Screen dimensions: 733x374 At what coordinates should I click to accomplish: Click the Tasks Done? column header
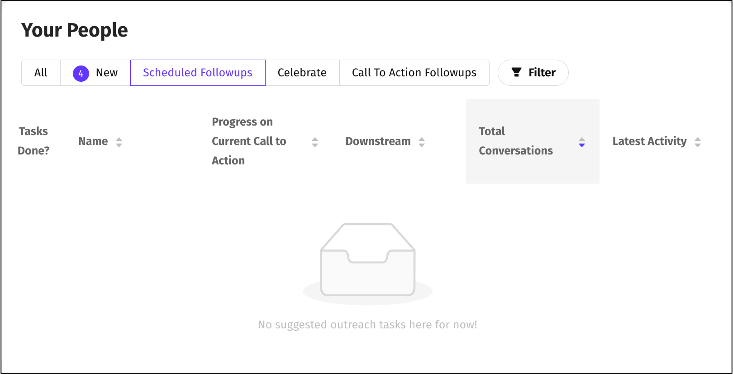[33, 141]
